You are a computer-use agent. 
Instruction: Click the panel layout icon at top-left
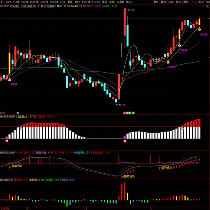click(x=2, y=2)
